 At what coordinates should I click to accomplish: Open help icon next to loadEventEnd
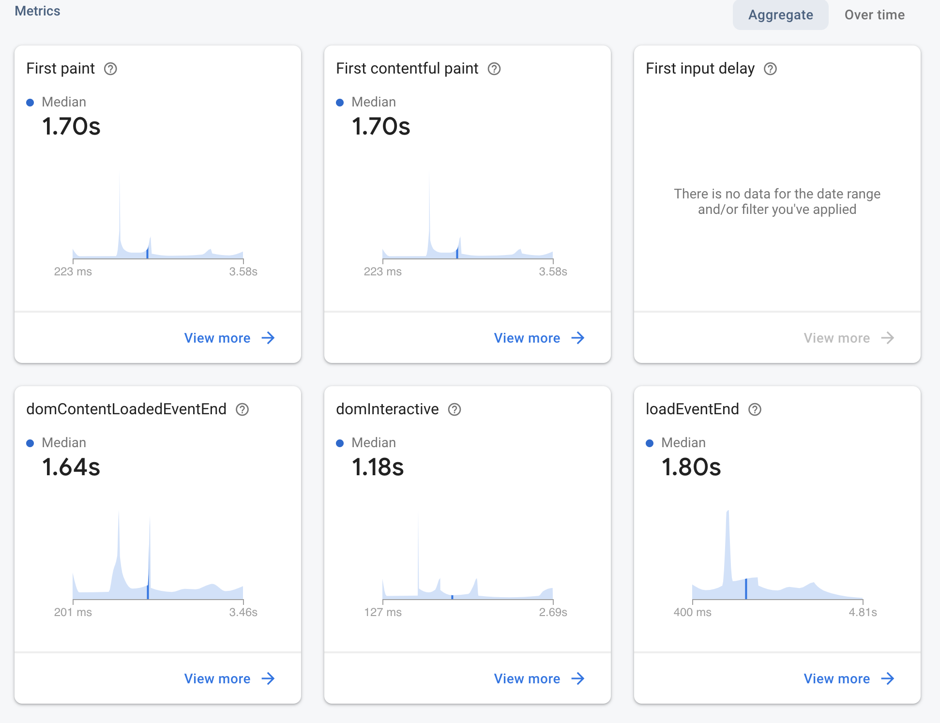(755, 409)
